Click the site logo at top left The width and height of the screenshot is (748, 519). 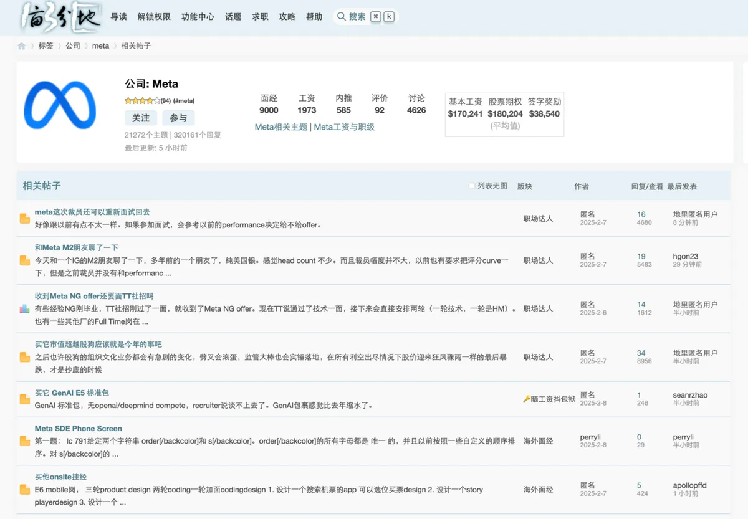60,17
